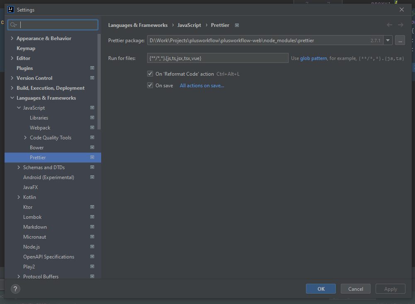Focus the settings search field
Screen dimensions: 415x304
[x=53, y=25]
